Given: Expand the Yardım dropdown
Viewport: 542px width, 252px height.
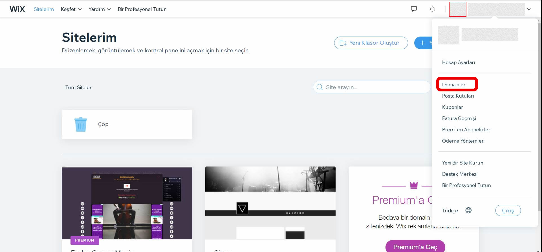Looking at the screenshot, I should coord(100,9).
